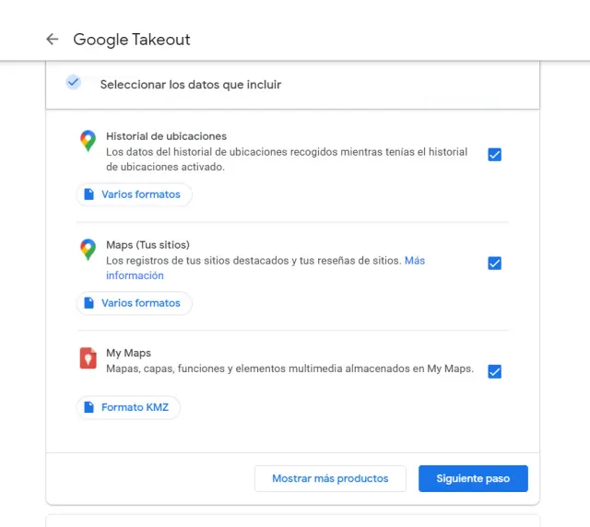Uncheck the Historial de ubicaciones checkbox

494,155
